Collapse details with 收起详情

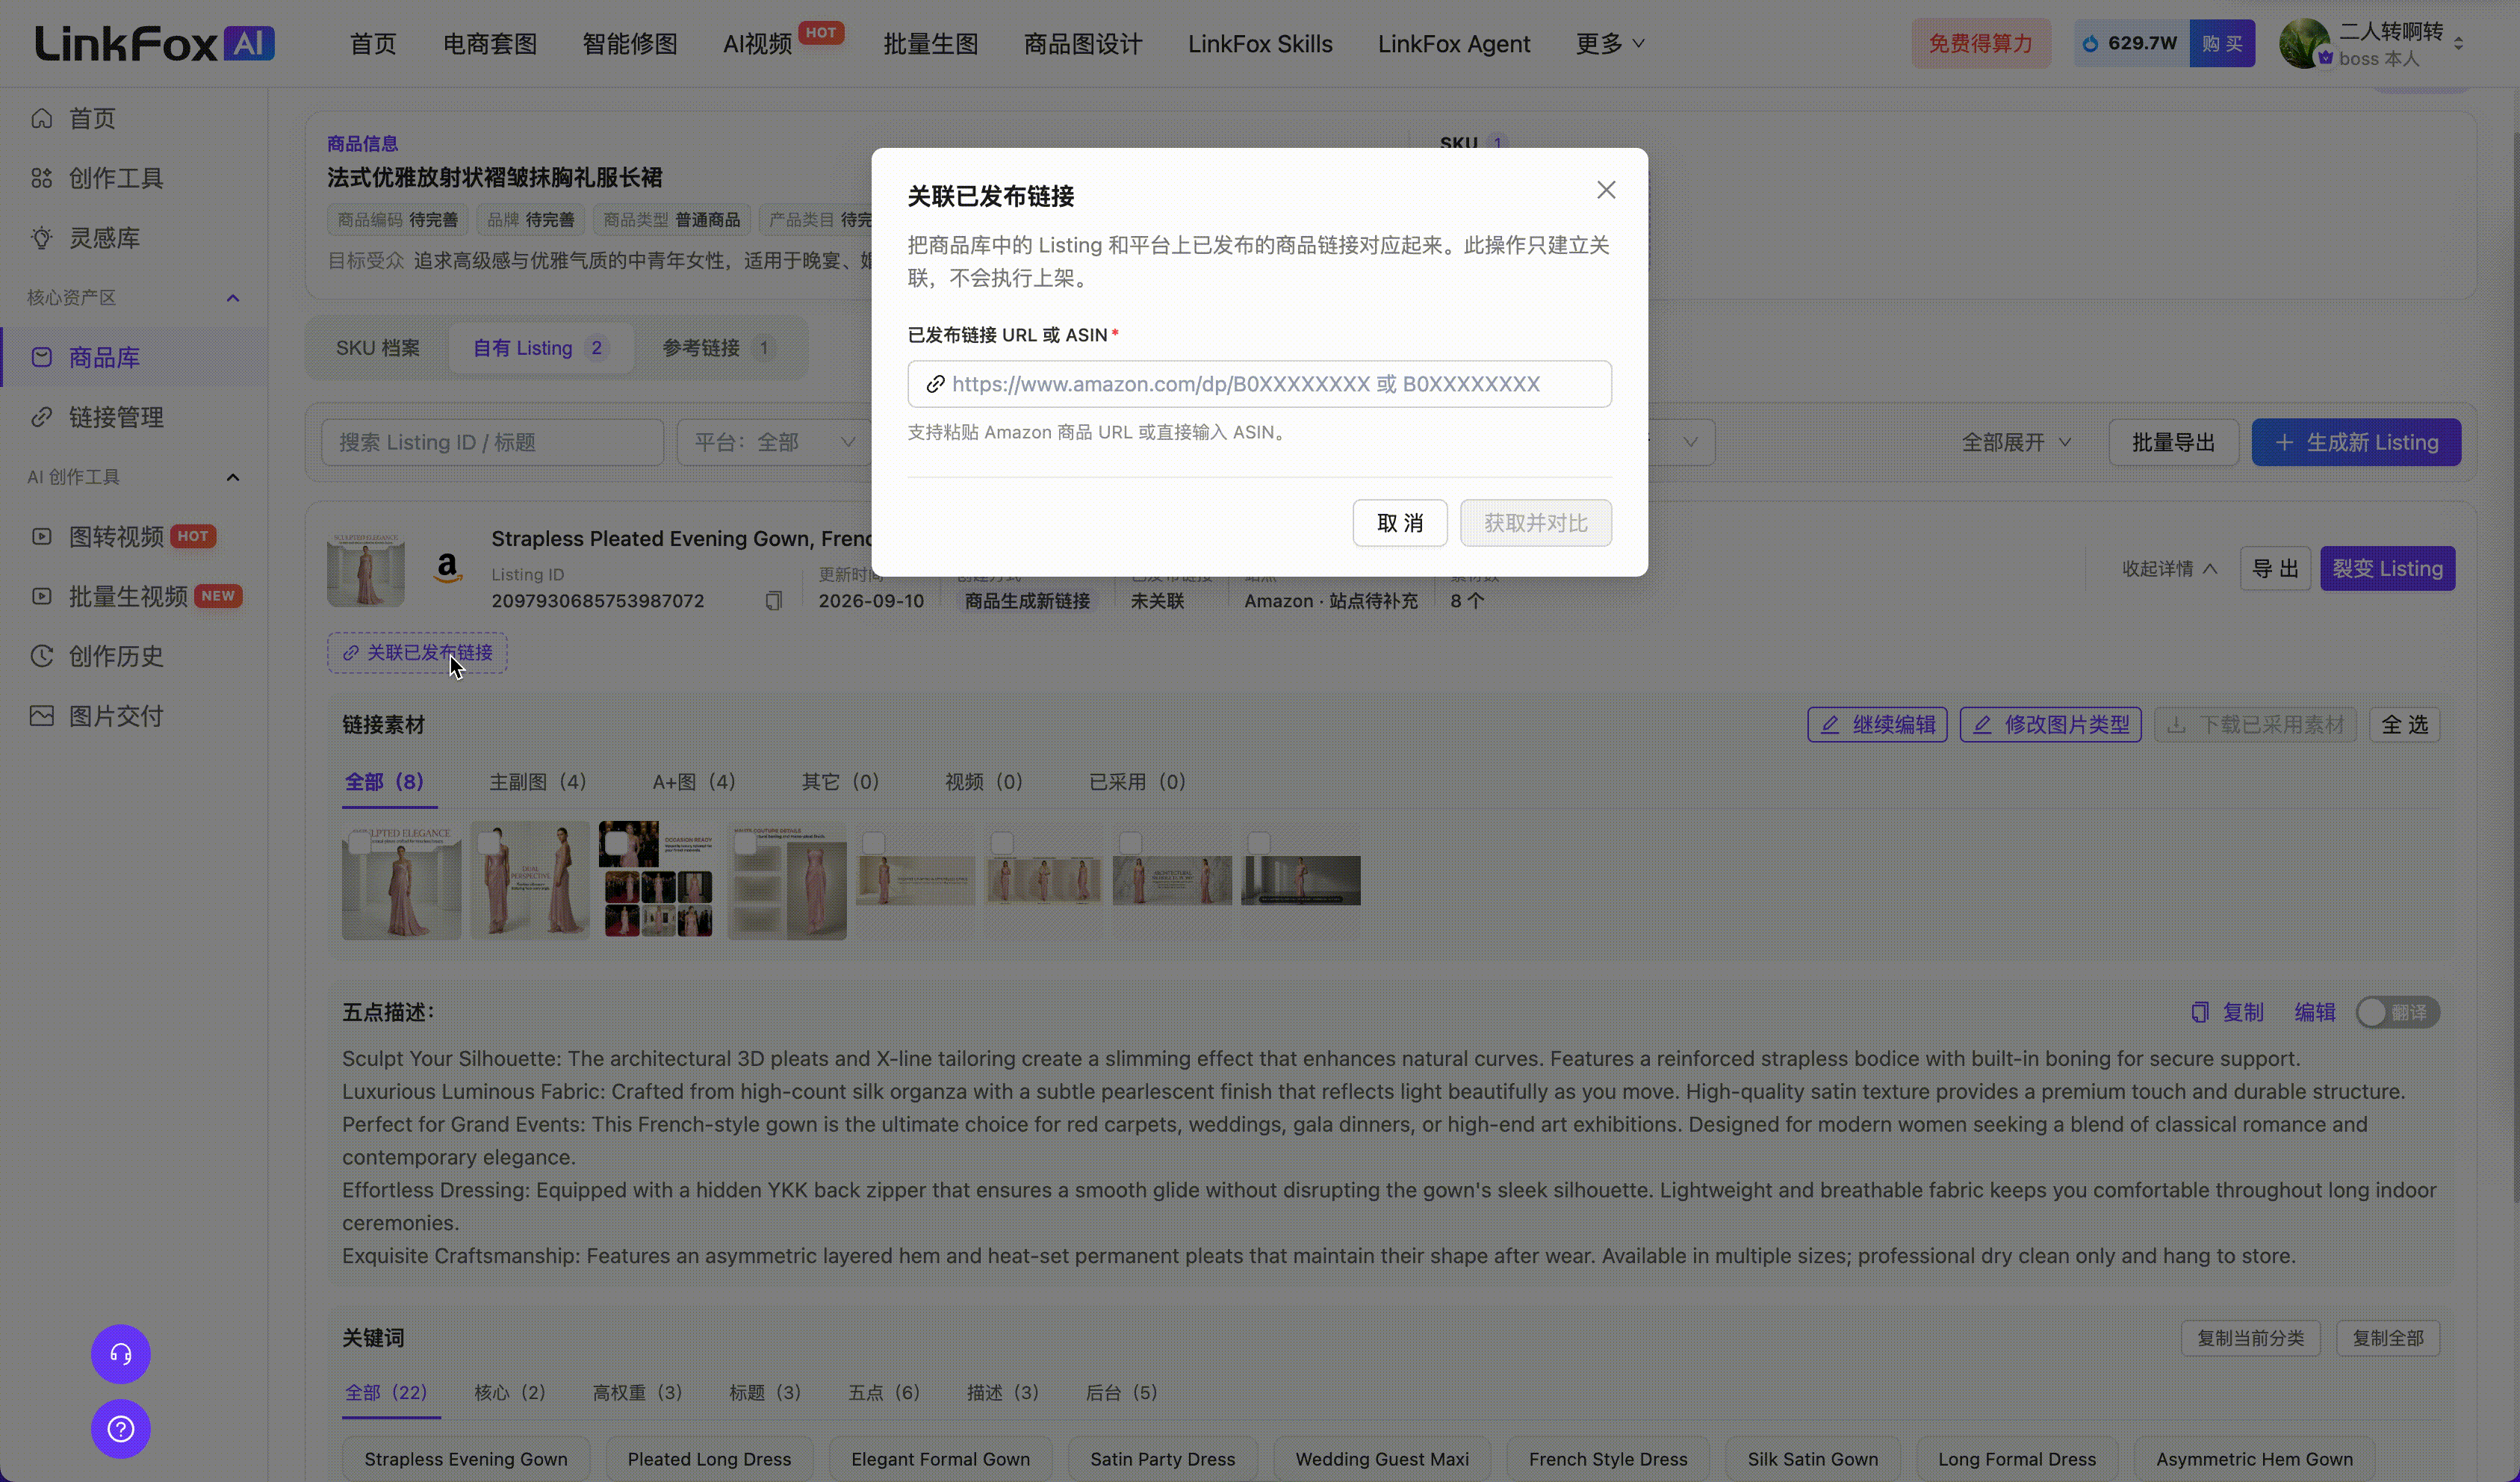point(2169,569)
